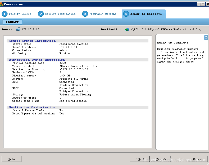Click the NIC1 label
Image resolution: width=209 pixels, height=165 pixels.
point(15,82)
